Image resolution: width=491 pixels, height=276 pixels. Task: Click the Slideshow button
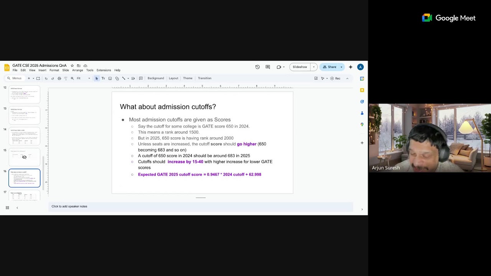[300, 67]
